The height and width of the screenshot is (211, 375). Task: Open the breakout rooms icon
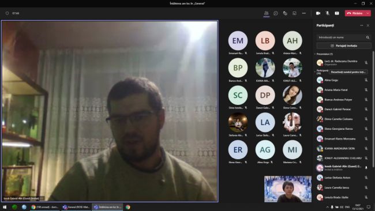point(285,13)
